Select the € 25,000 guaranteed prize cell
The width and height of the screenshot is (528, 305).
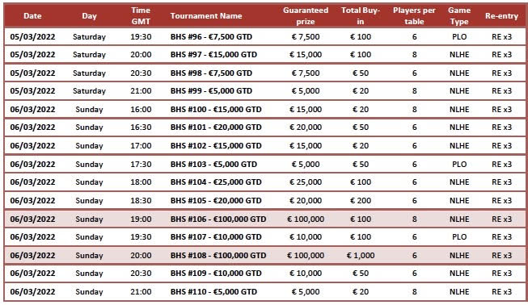tap(306, 182)
